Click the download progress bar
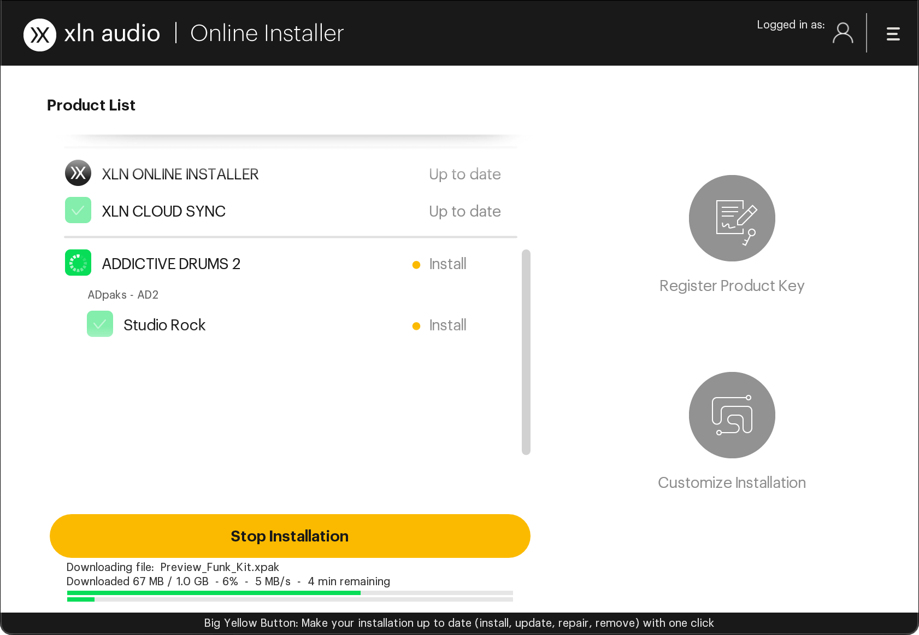Viewport: 919px width, 635px height. coord(289,593)
